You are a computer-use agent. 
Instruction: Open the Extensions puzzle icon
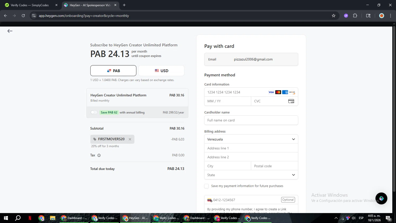[x=355, y=16]
